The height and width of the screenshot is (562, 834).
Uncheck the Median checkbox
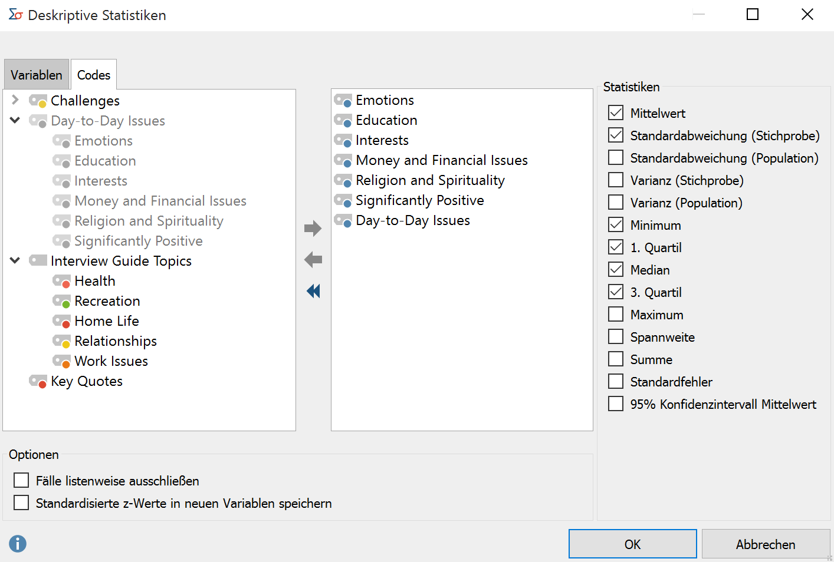616,269
